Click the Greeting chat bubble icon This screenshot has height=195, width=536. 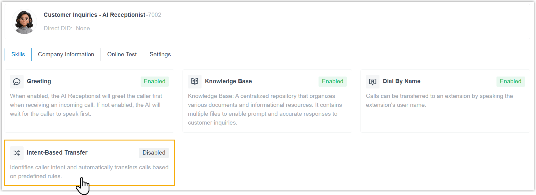point(17,82)
